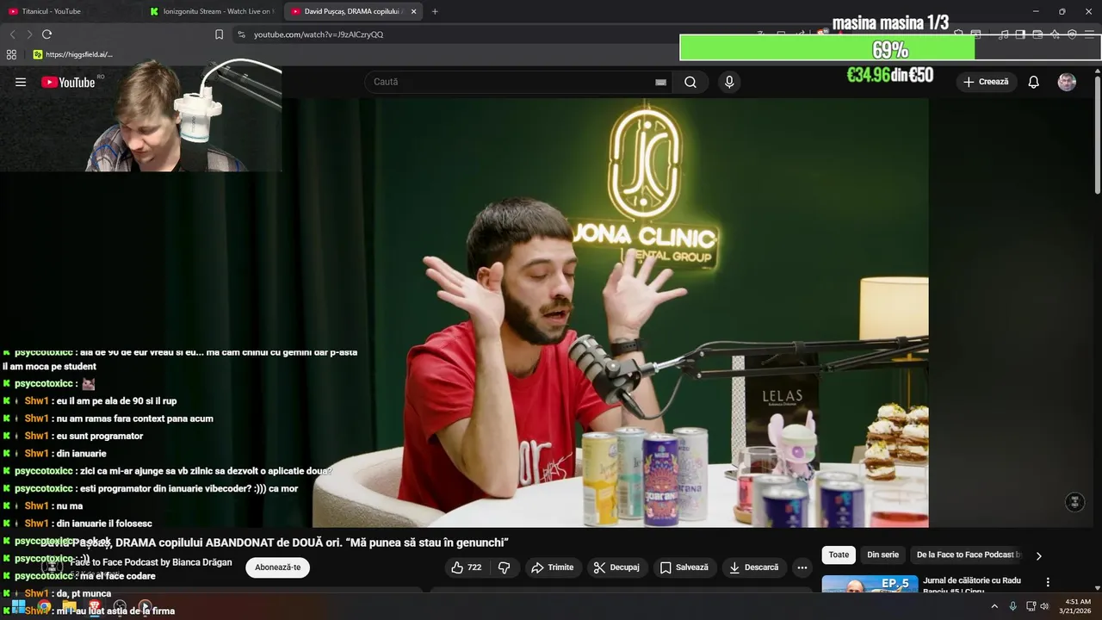Open File Explorer from the taskbar
The width and height of the screenshot is (1102, 620).
70,606
